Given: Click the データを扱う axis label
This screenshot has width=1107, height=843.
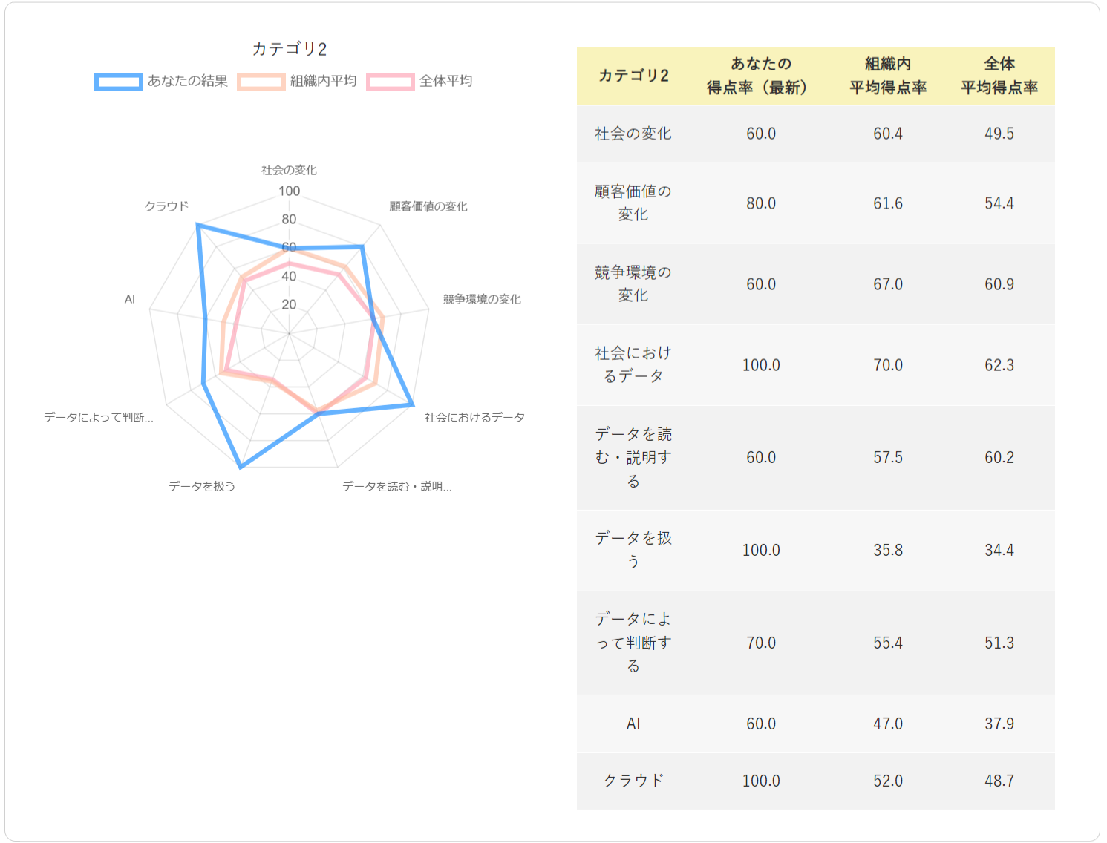Looking at the screenshot, I should click(x=202, y=486).
